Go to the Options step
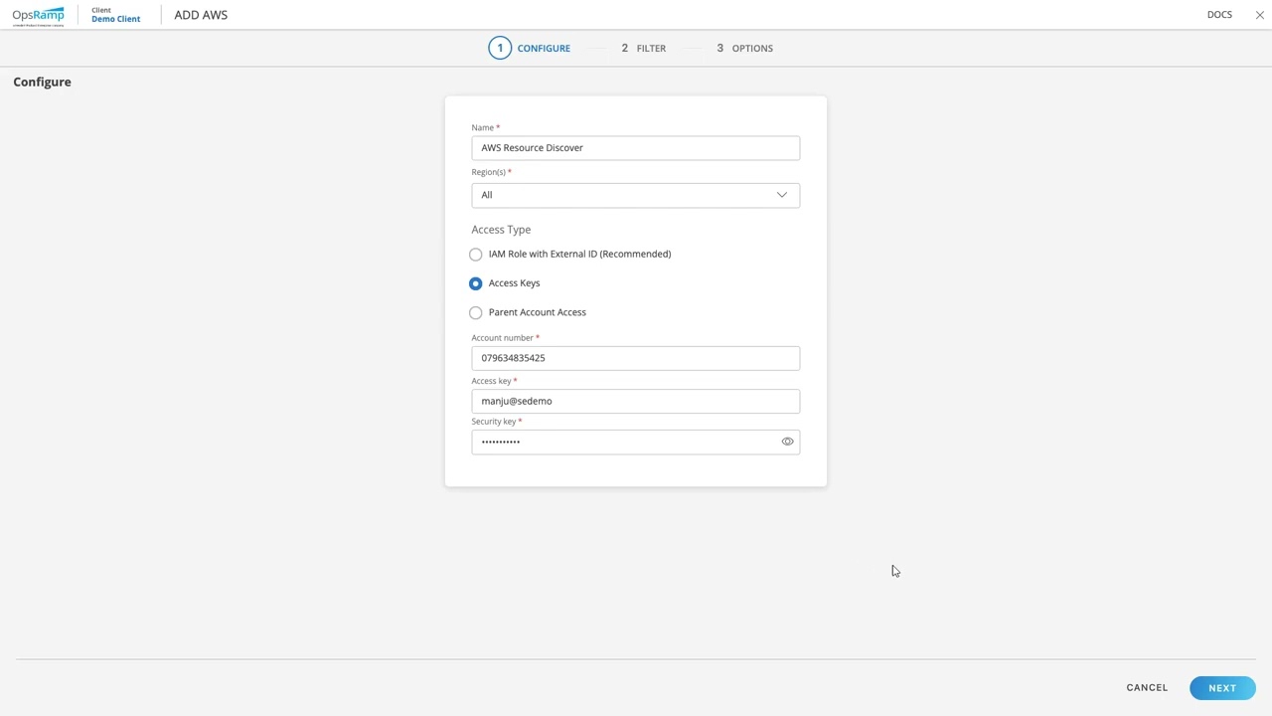Image resolution: width=1272 pixels, height=716 pixels. tap(744, 48)
